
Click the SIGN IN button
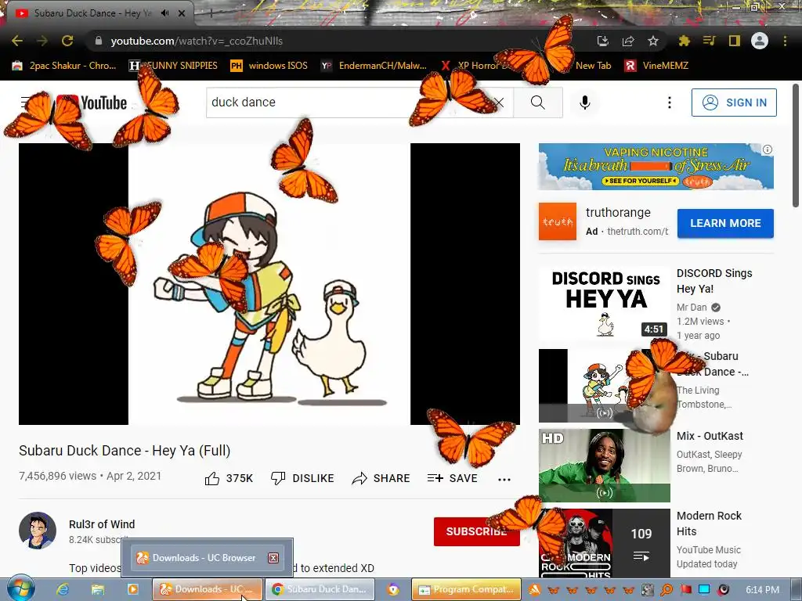[734, 103]
